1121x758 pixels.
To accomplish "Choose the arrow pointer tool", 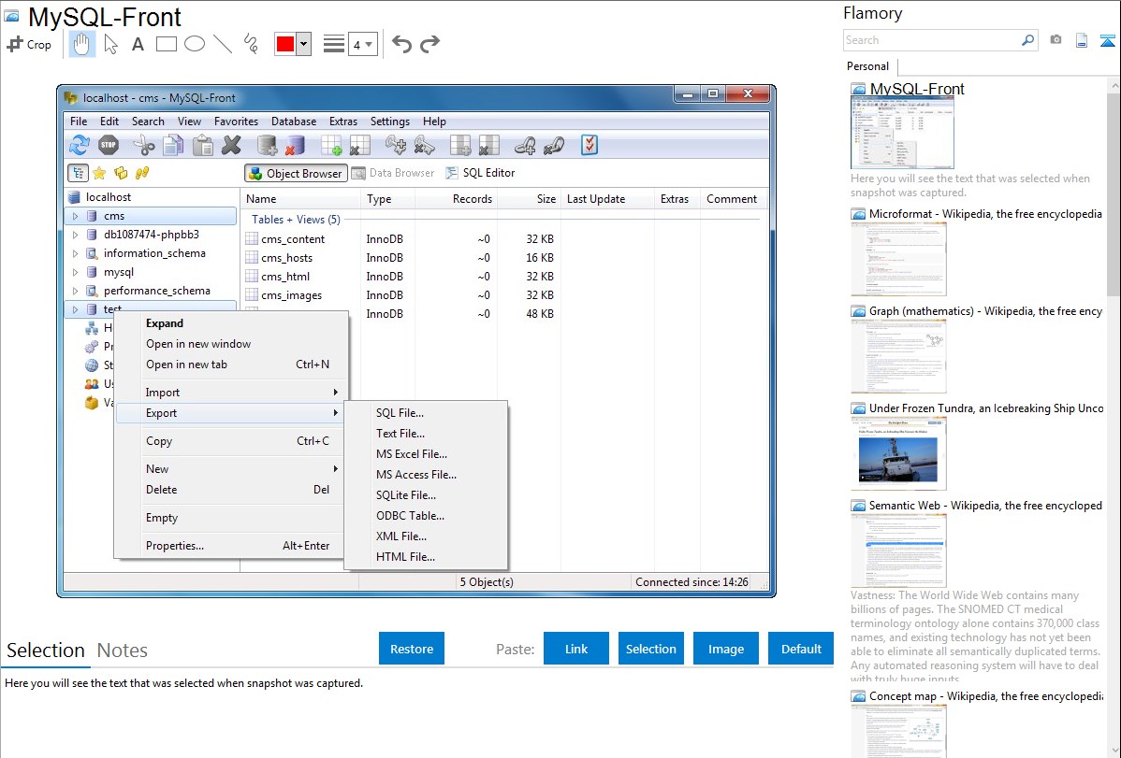I will point(110,44).
